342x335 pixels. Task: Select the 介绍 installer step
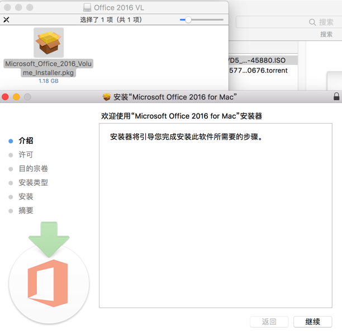pyautogui.click(x=26, y=140)
